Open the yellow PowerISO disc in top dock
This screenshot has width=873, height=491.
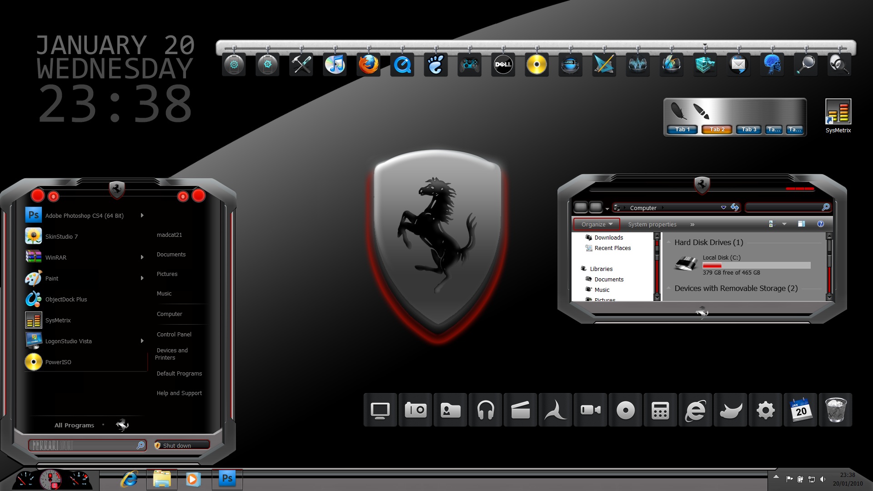[x=537, y=65]
